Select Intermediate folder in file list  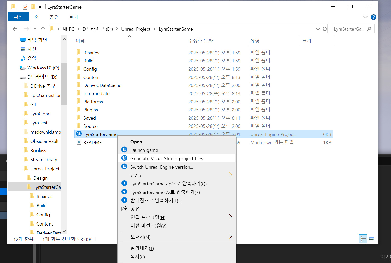pyautogui.click(x=96, y=93)
